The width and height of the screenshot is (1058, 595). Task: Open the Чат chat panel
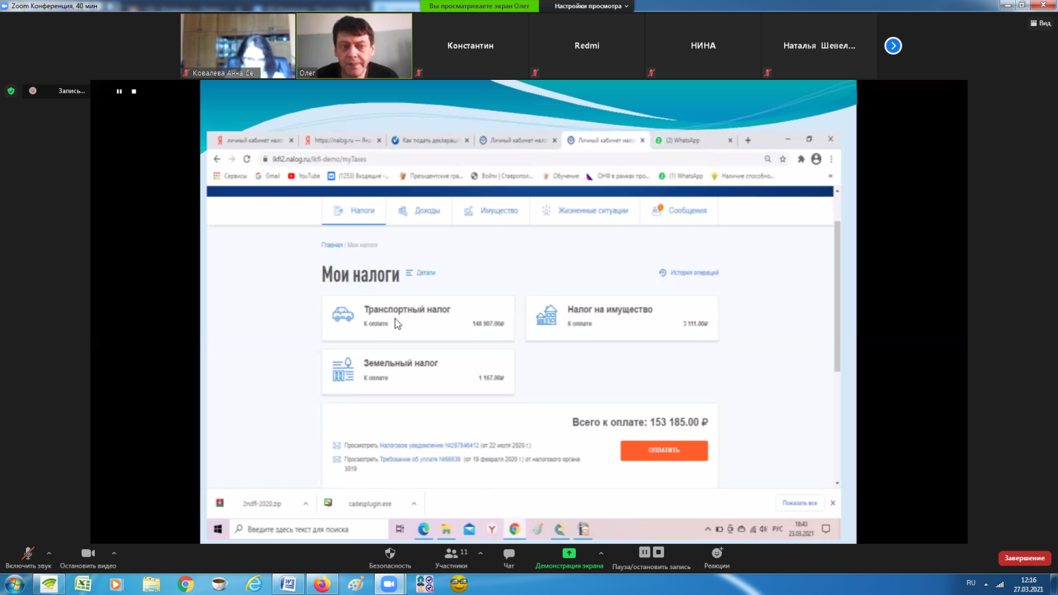point(509,554)
